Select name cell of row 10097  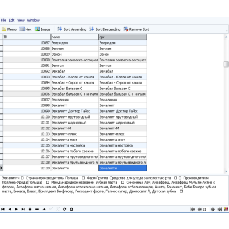[x=75, y=100]
